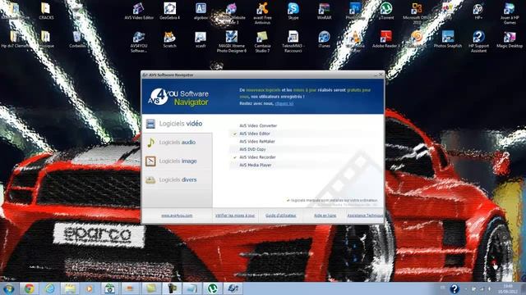The height and width of the screenshot is (295, 526).
Task: Open the AVS Navigator taskbar button
Action: click(x=233, y=288)
